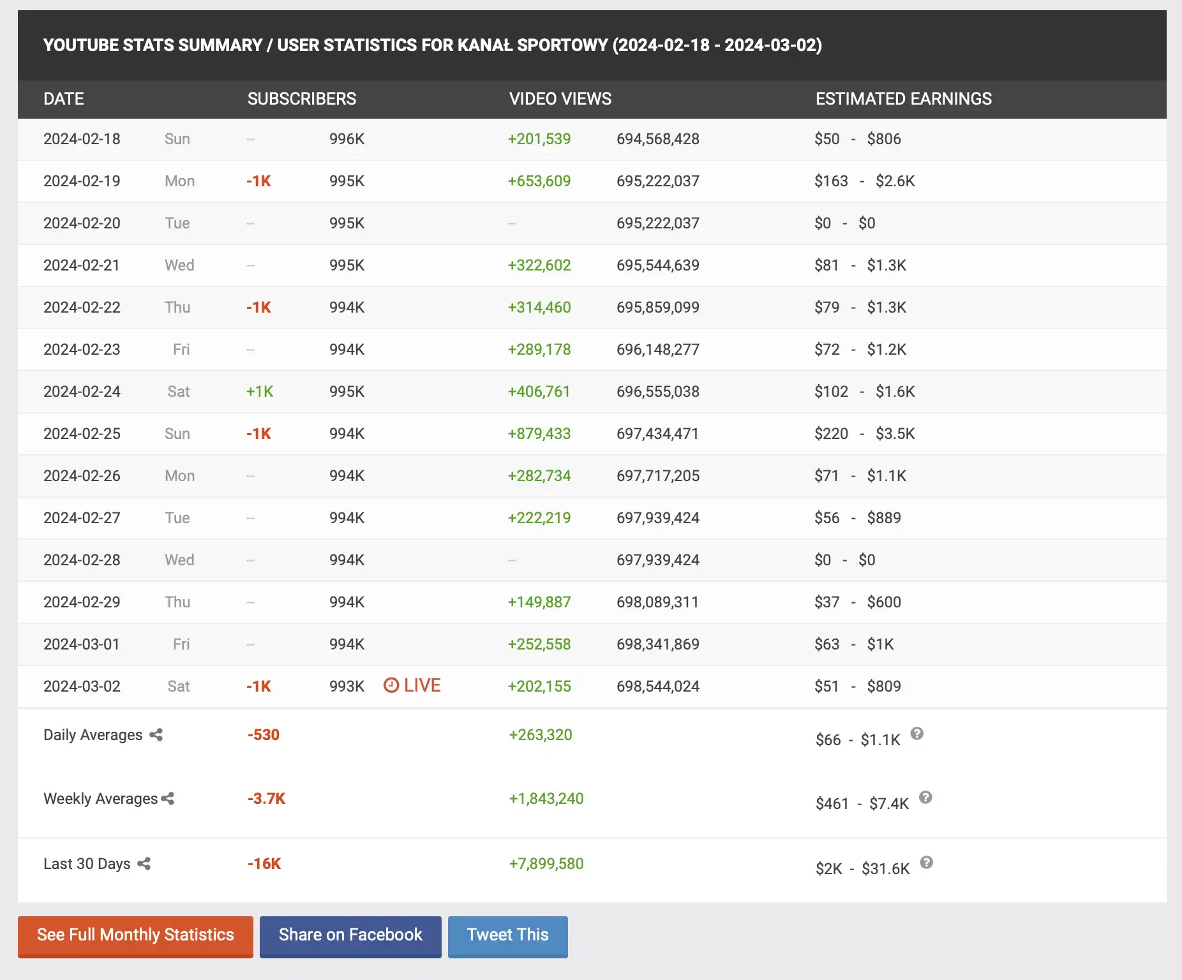The height and width of the screenshot is (980, 1182).
Task: Click the Last 30 Days label
Action: [x=87, y=864]
